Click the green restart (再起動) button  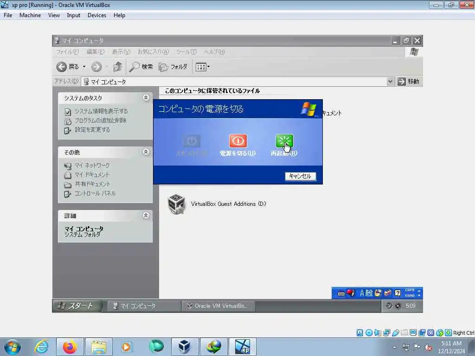(x=284, y=141)
